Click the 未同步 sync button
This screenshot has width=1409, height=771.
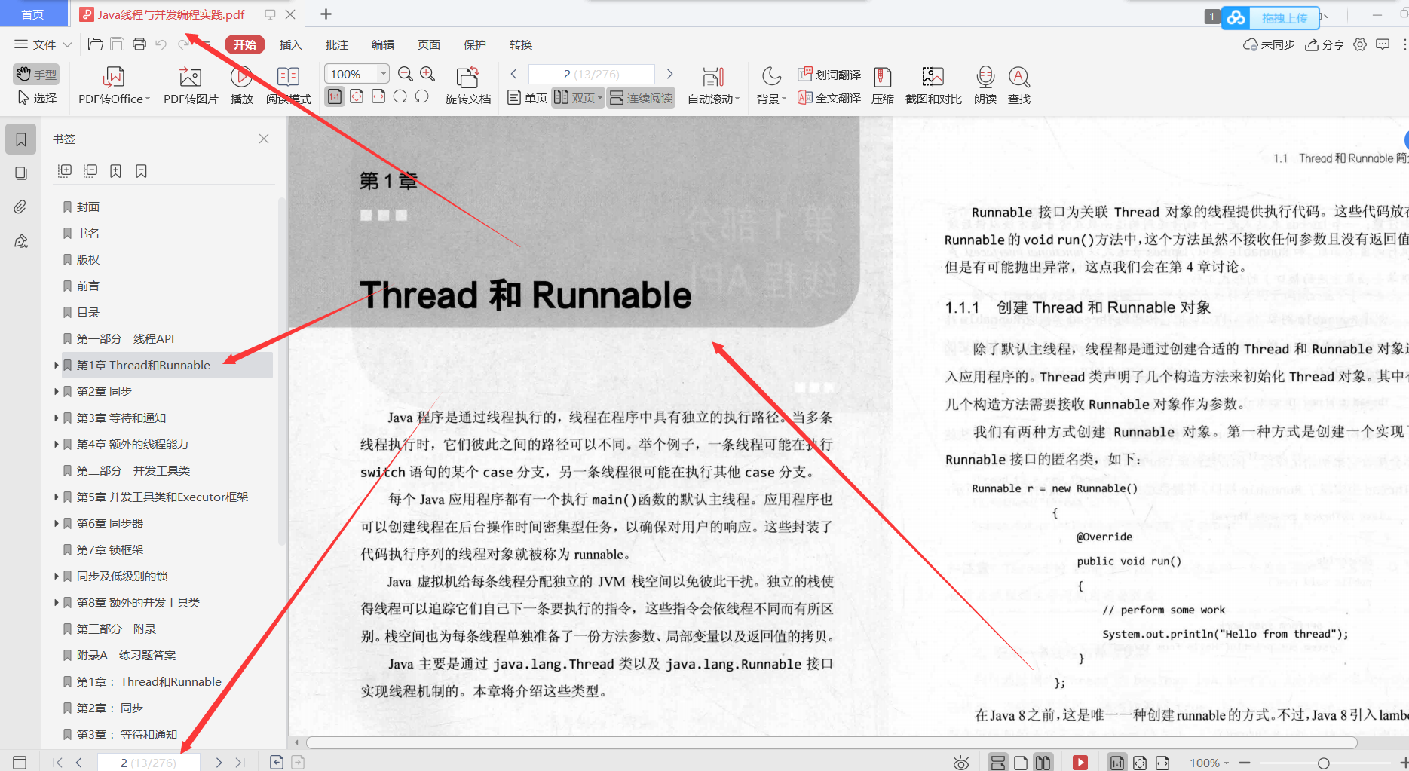tap(1269, 44)
